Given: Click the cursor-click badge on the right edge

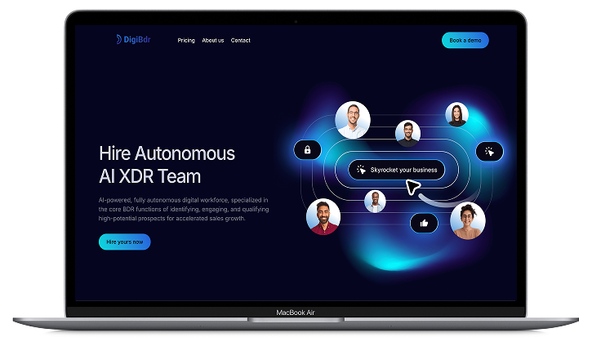Looking at the screenshot, I should point(489,151).
